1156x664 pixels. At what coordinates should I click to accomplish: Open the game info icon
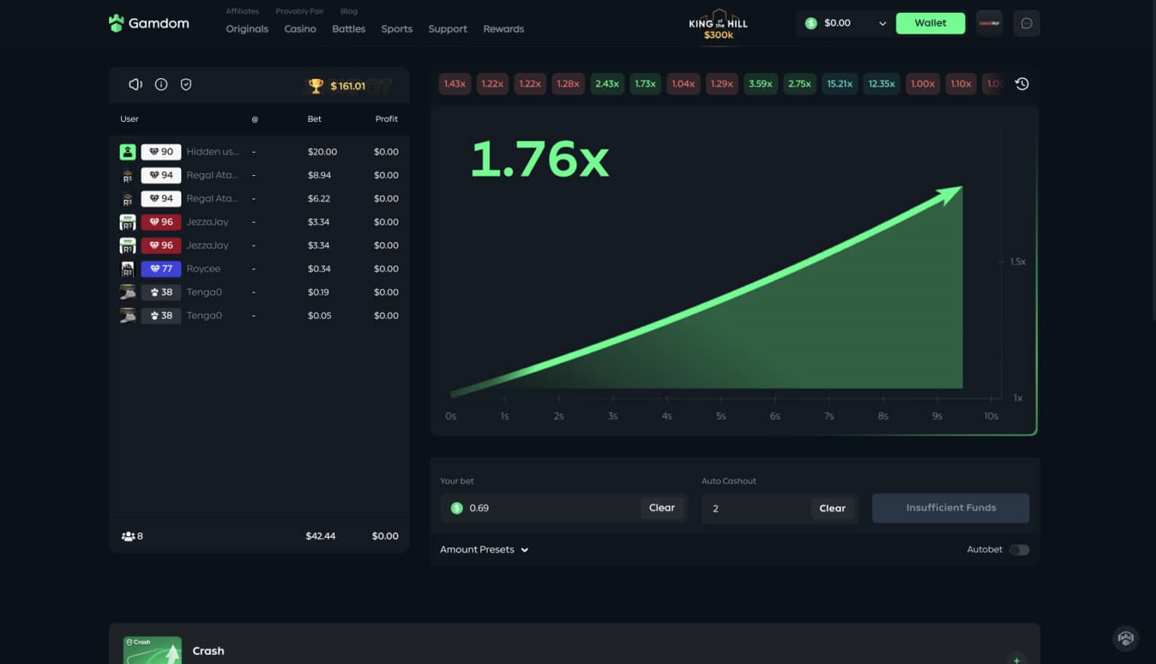pyautogui.click(x=161, y=84)
